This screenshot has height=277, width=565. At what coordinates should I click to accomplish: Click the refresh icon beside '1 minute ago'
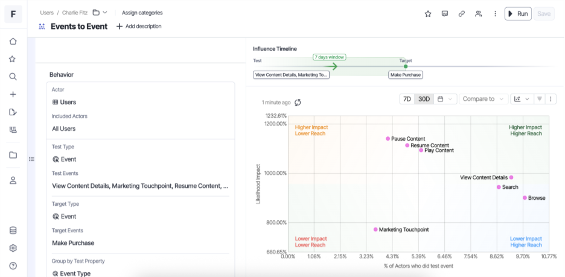point(298,103)
